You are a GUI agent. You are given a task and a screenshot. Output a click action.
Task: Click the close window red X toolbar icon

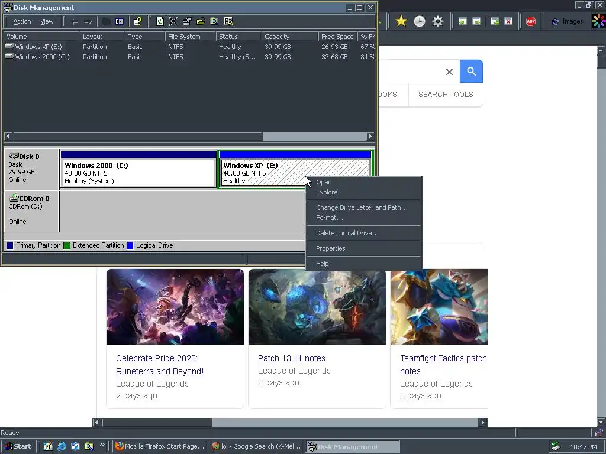(508, 22)
